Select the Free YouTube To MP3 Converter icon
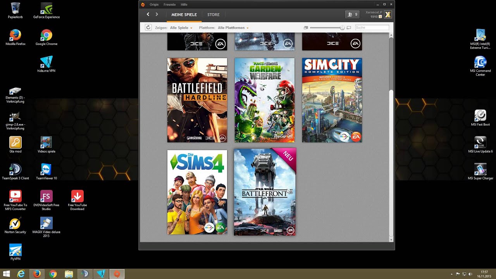496x279 pixels. tap(15, 200)
